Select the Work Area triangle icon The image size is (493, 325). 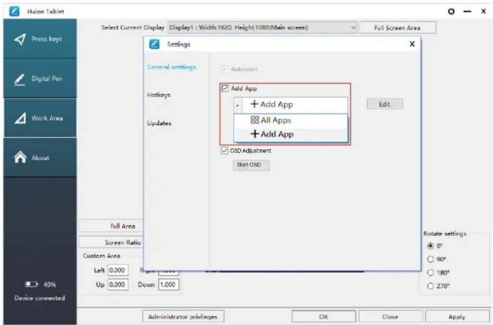[20, 118]
